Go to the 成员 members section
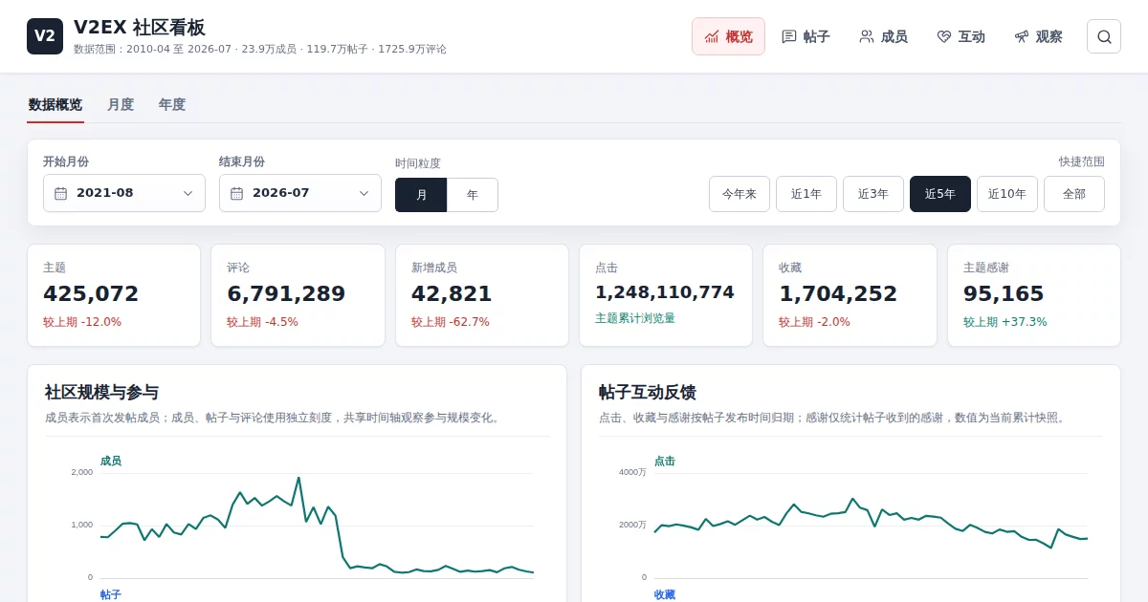This screenshot has width=1148, height=602. coord(883,36)
